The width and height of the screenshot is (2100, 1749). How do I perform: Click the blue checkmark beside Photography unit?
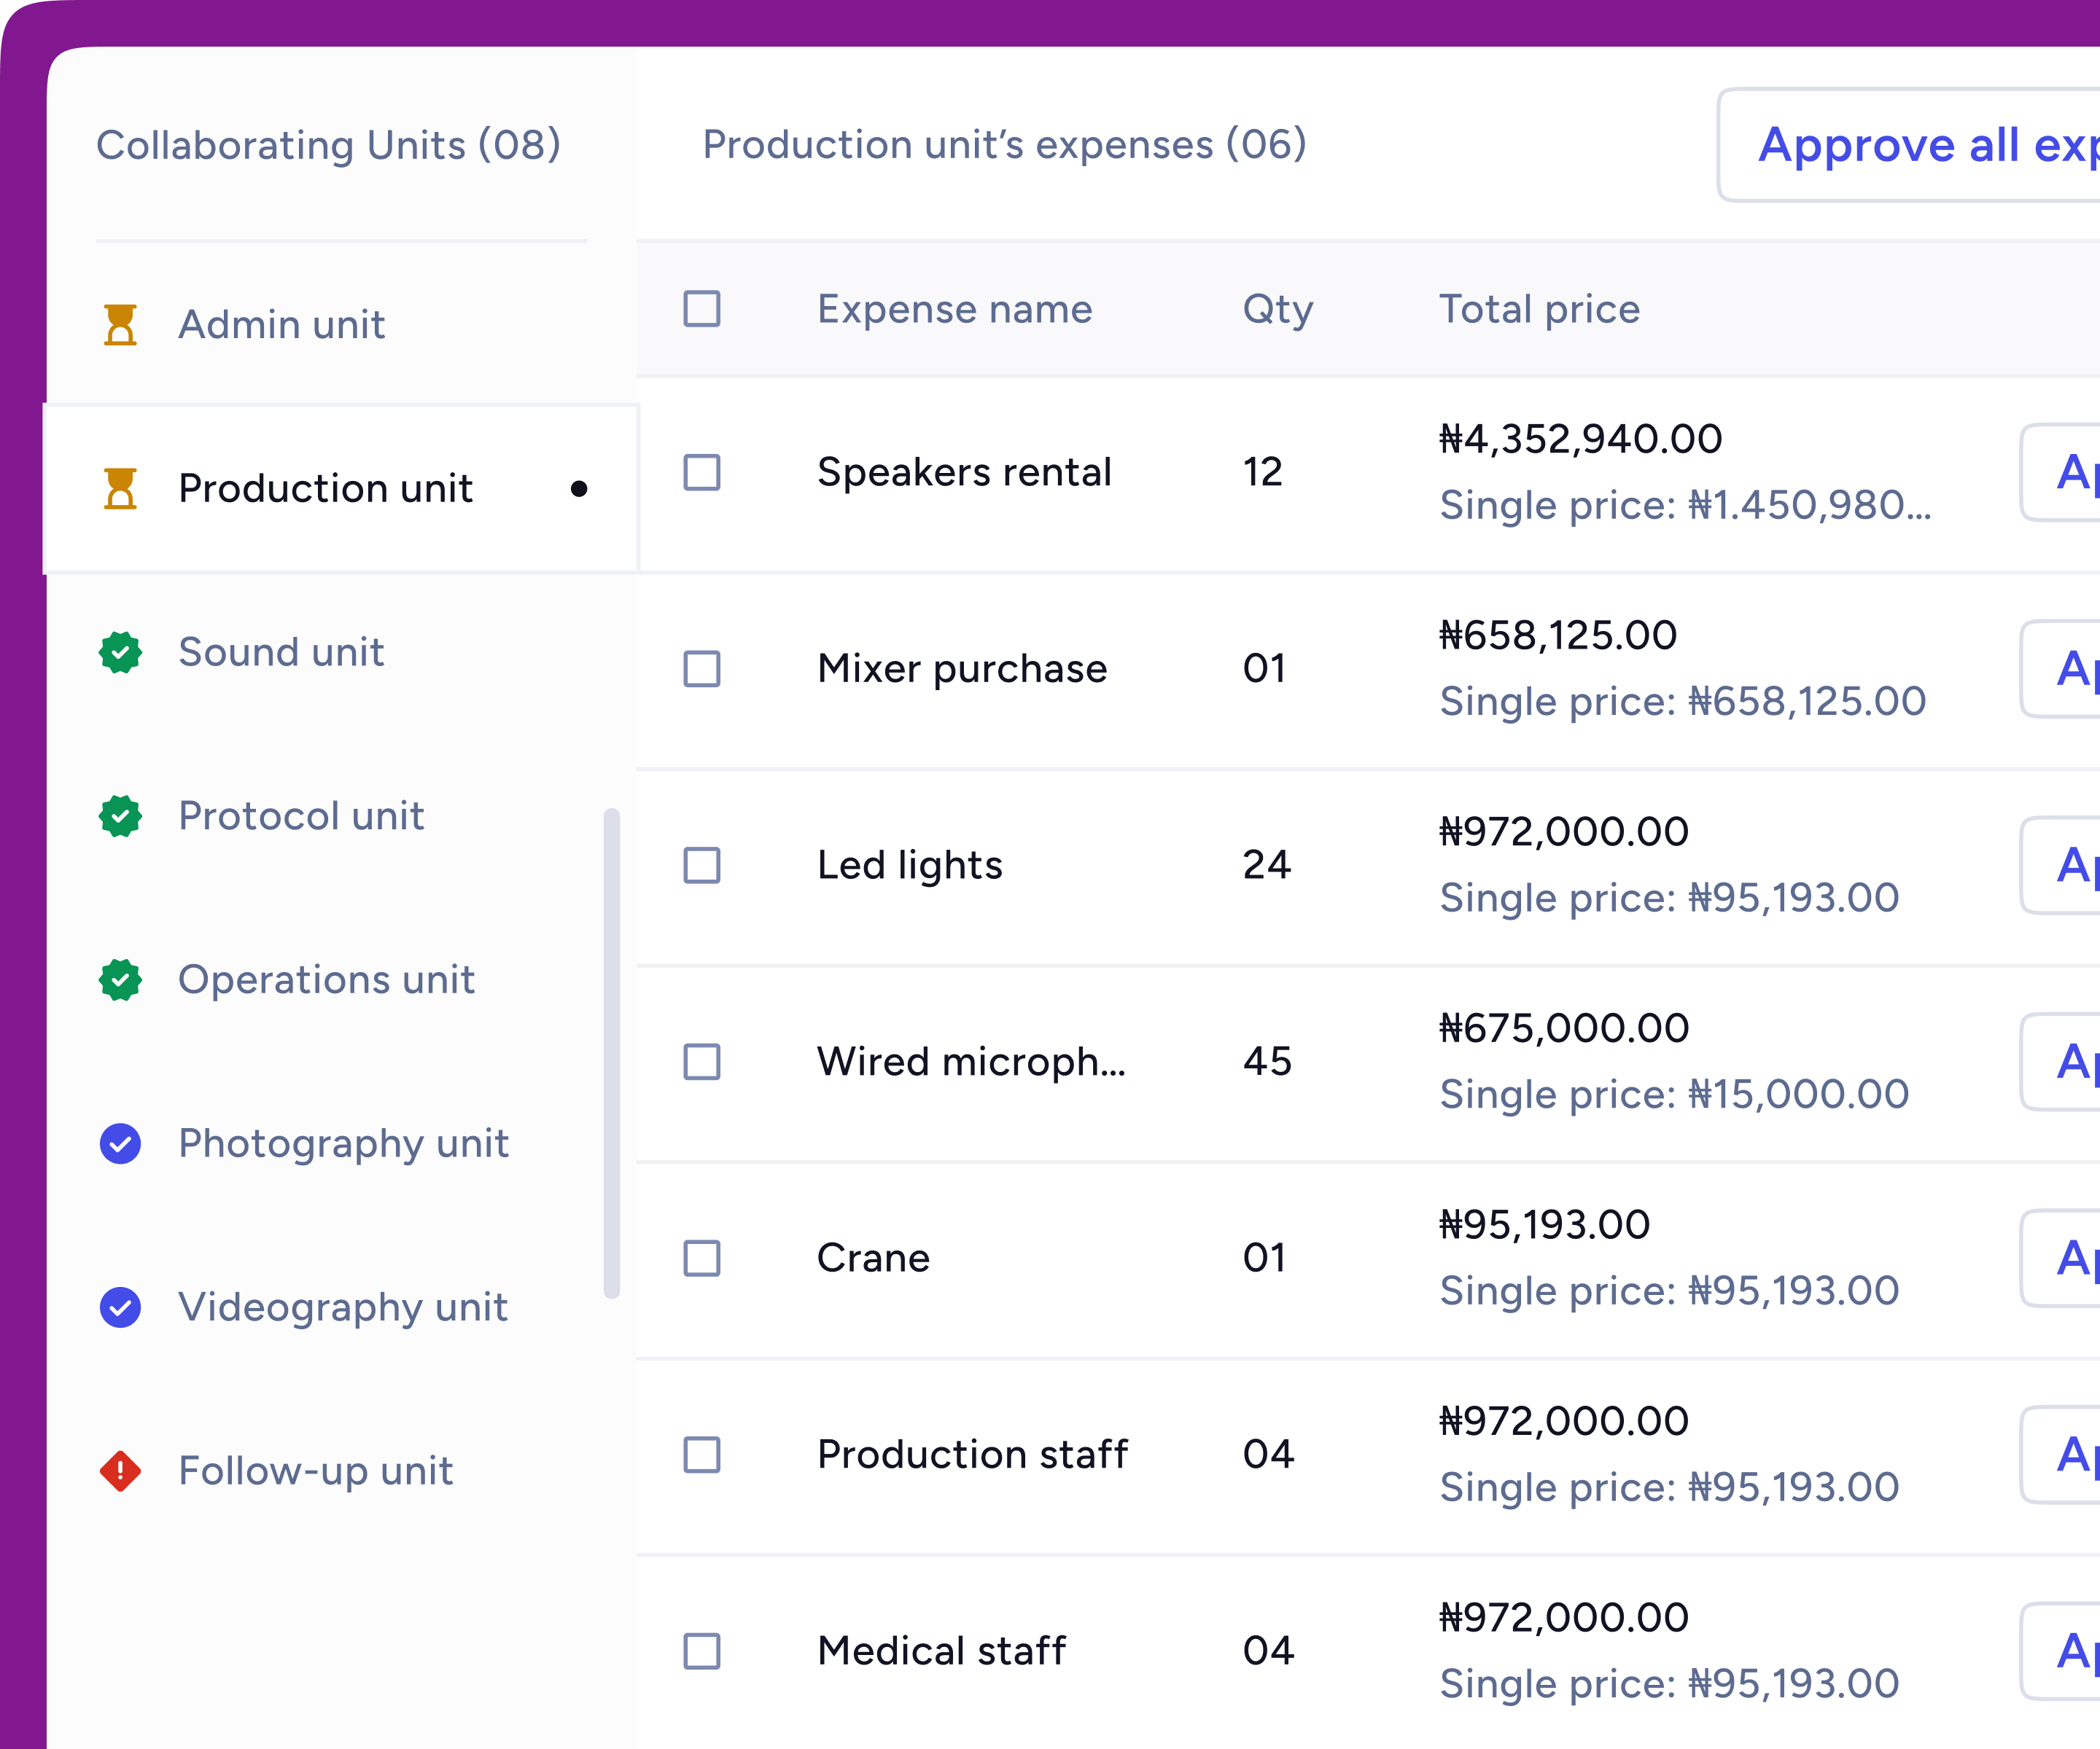(120, 1143)
